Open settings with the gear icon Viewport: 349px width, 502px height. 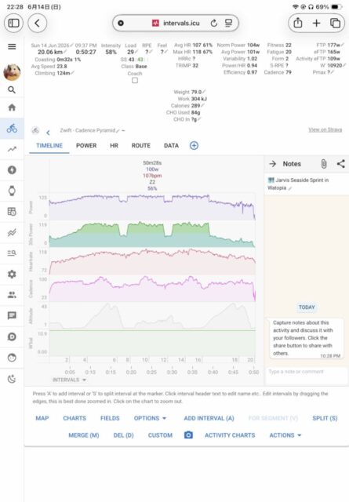(x=12, y=274)
